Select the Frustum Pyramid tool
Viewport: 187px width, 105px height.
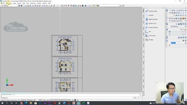click(x=152, y=27)
